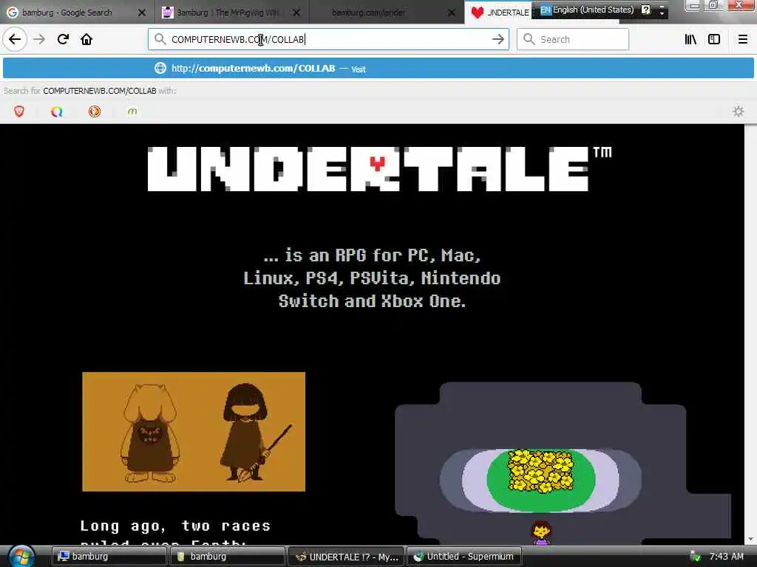This screenshot has height=567, width=757.
Task: Search with the Brave shield engine icon
Action: 19,111
